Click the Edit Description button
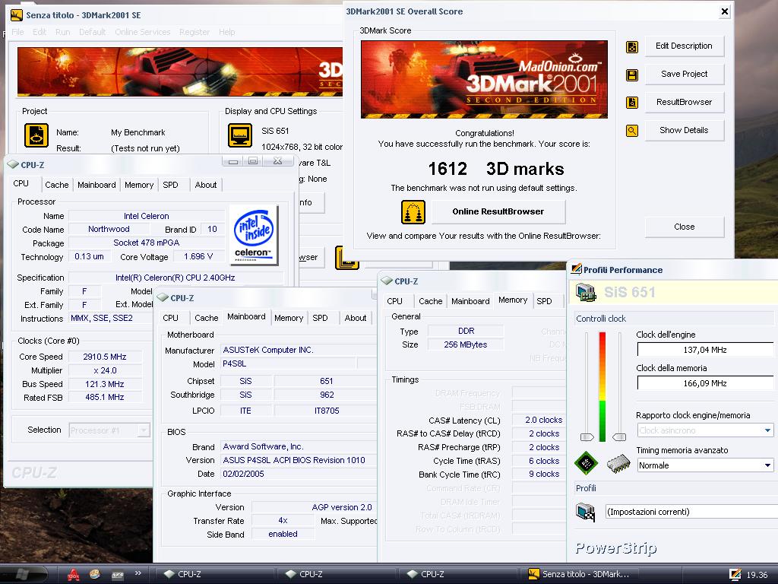The width and height of the screenshot is (778, 584). pyautogui.click(x=685, y=46)
